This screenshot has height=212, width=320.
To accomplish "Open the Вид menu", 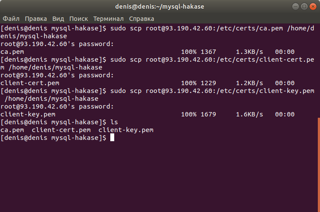I will (58, 19).
